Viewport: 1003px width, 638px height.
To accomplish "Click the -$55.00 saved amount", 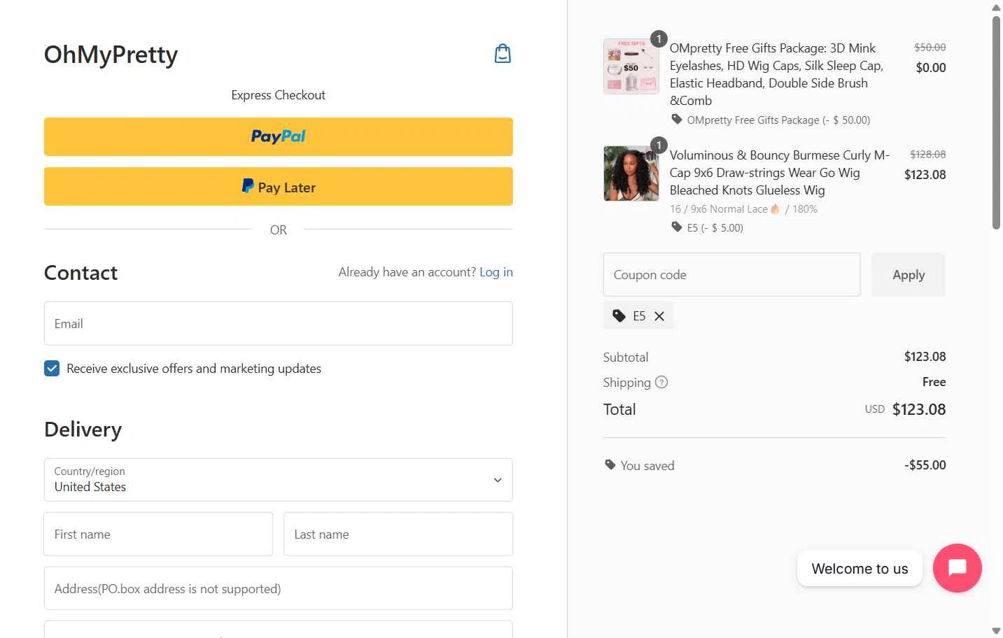I will click(x=925, y=465).
